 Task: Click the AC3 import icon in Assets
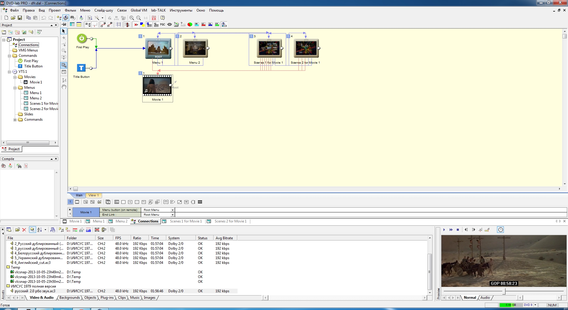coord(68,230)
